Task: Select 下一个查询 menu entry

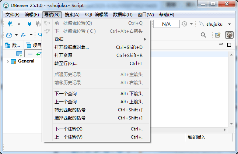Action: [96, 94]
